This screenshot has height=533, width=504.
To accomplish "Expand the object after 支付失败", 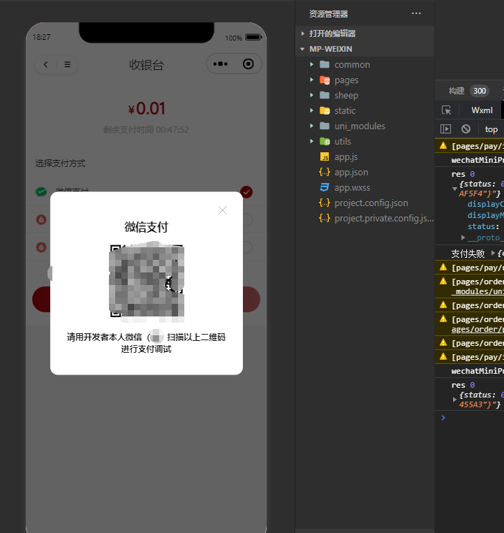I will [493, 253].
